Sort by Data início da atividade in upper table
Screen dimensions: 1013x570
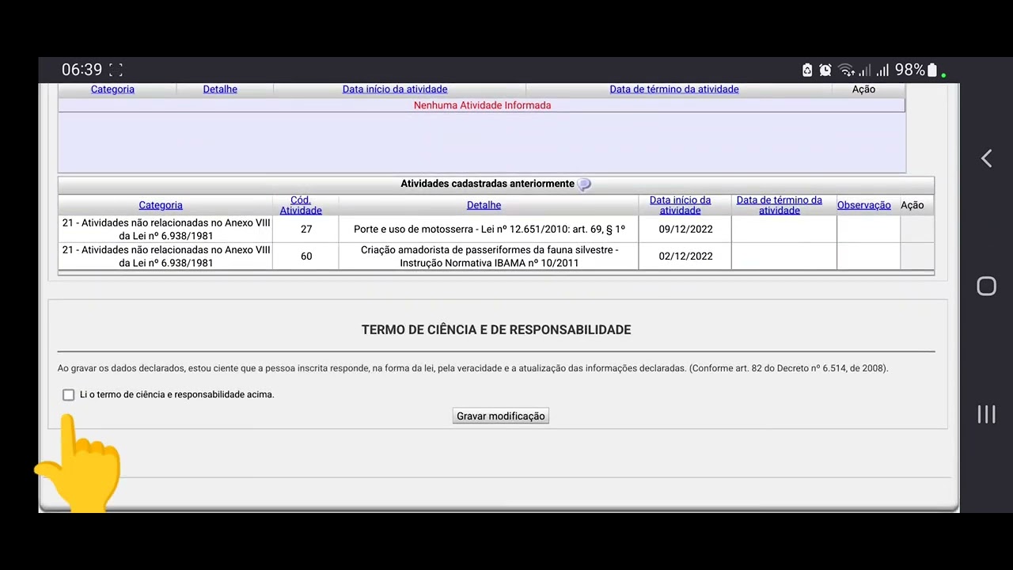(395, 89)
